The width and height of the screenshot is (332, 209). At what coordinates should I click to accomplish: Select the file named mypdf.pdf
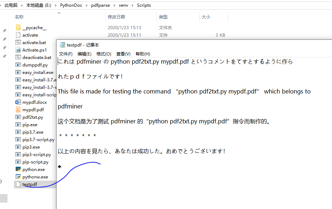(33, 109)
